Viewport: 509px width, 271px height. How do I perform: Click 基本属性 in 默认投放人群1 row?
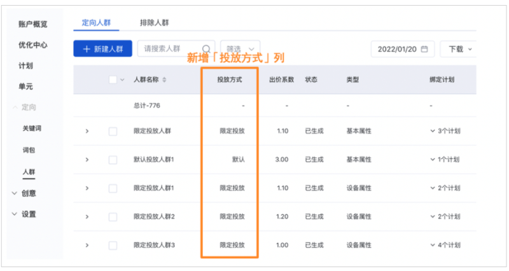click(x=359, y=160)
